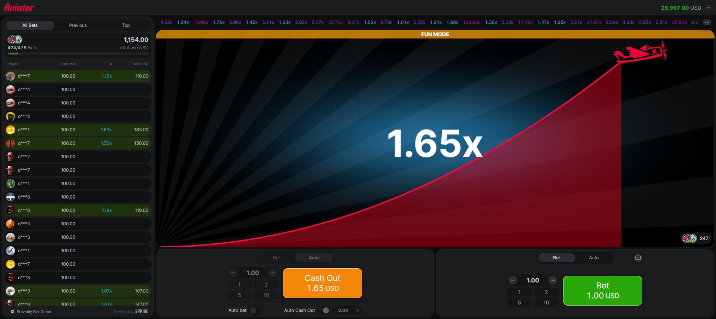Clear the Auto Cash Out 2.00 value
Screen dimensions: 716x319
pyautogui.click(x=357, y=310)
